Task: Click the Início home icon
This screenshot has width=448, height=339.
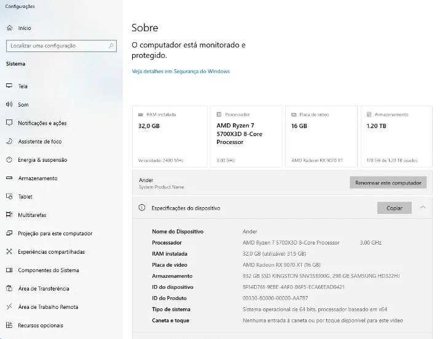Action: coord(9,28)
